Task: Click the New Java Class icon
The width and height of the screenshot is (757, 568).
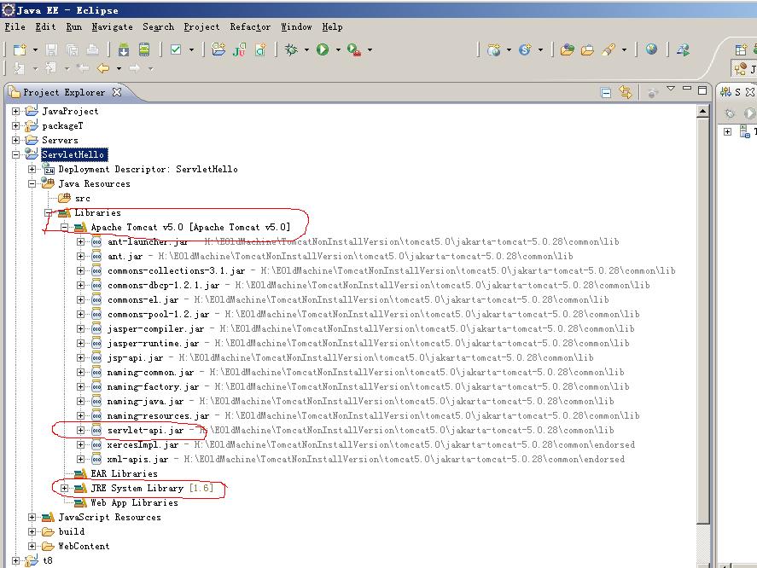Action: [x=260, y=49]
